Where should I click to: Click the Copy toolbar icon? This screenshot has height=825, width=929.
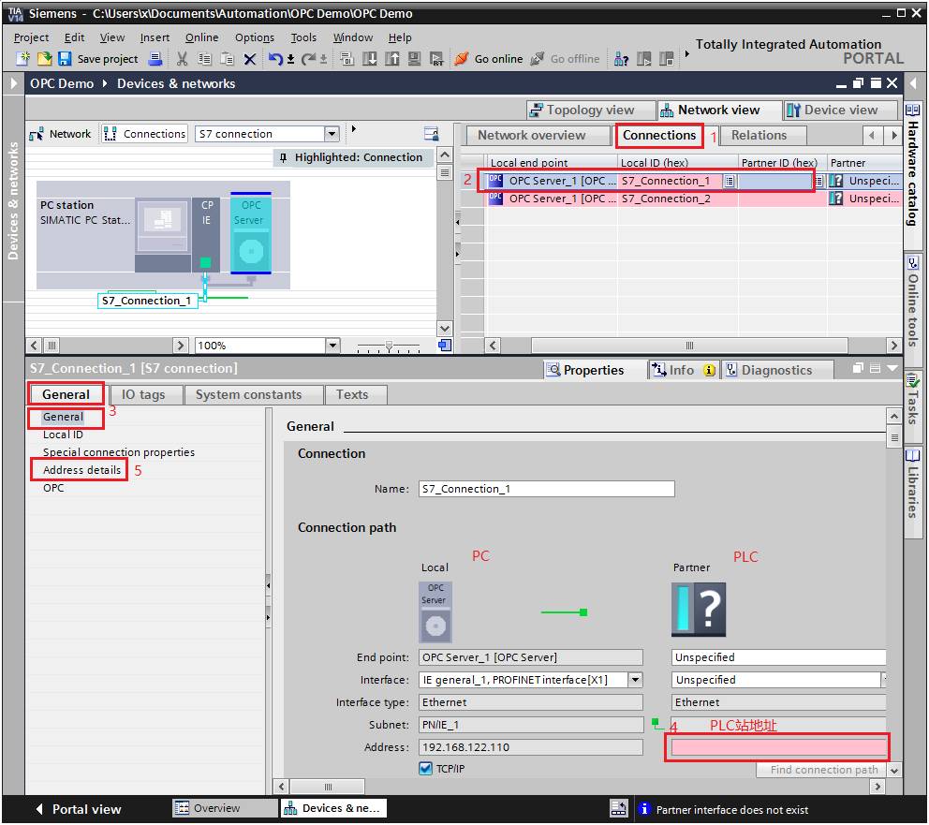point(204,59)
